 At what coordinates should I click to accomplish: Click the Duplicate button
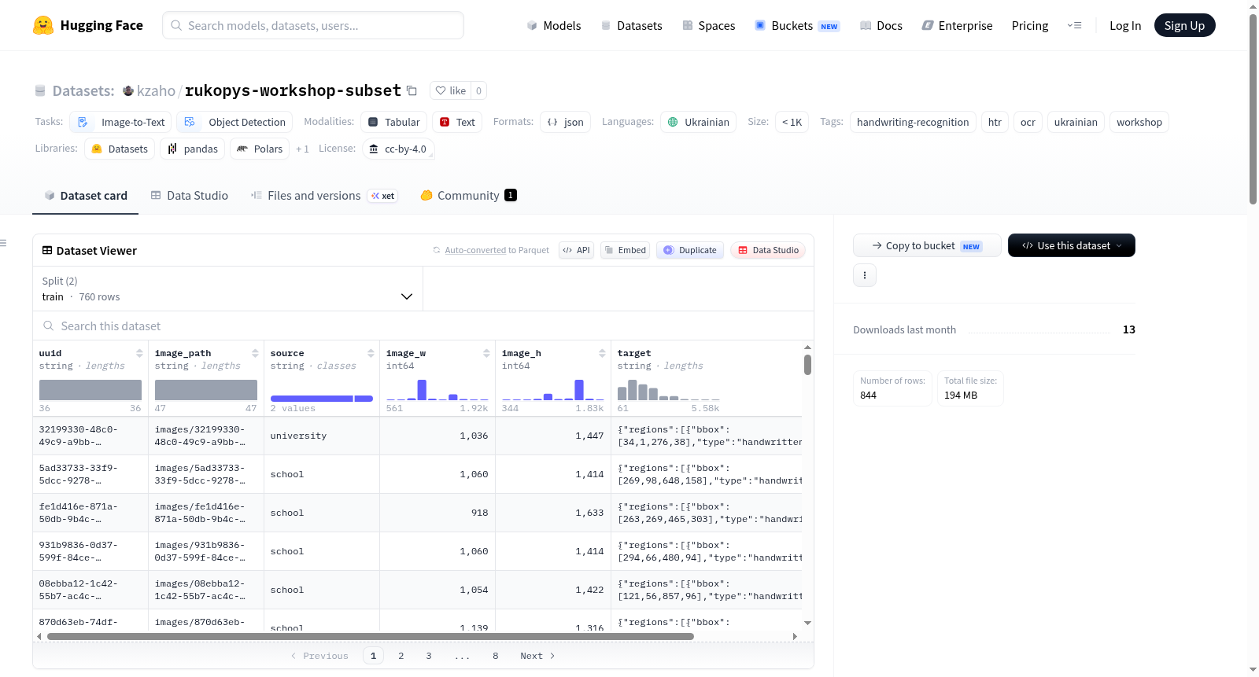click(689, 250)
